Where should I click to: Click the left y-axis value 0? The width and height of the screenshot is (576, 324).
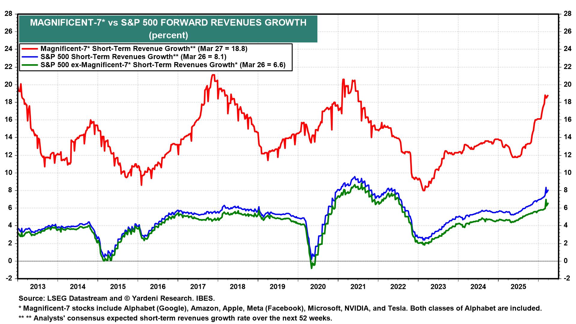pos(10,261)
